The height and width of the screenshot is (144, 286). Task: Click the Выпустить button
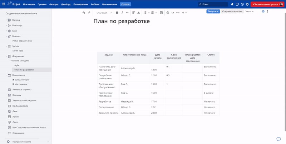[x=213, y=11]
